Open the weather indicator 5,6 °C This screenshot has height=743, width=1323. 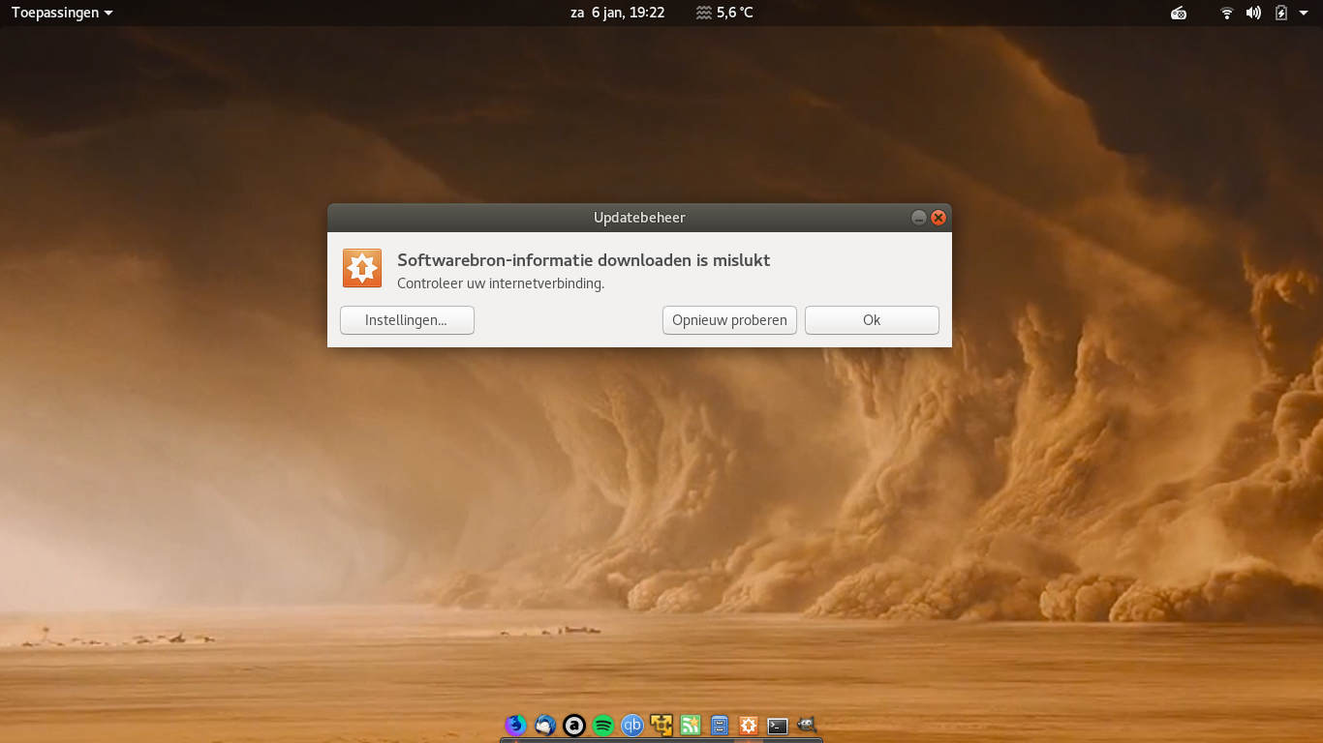coord(724,13)
